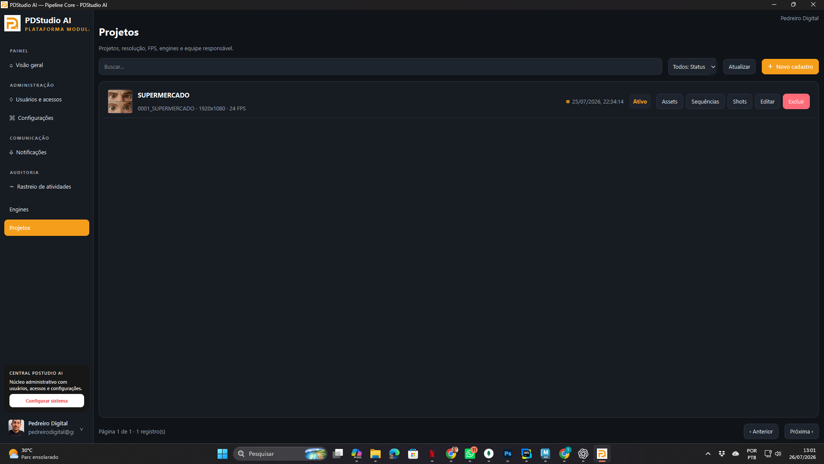
Task: Click the PDStudio AI taskbar icon
Action: coord(602,454)
